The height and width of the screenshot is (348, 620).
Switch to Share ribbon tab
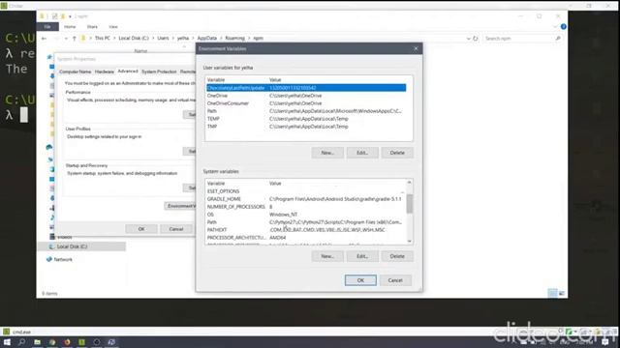92,26
